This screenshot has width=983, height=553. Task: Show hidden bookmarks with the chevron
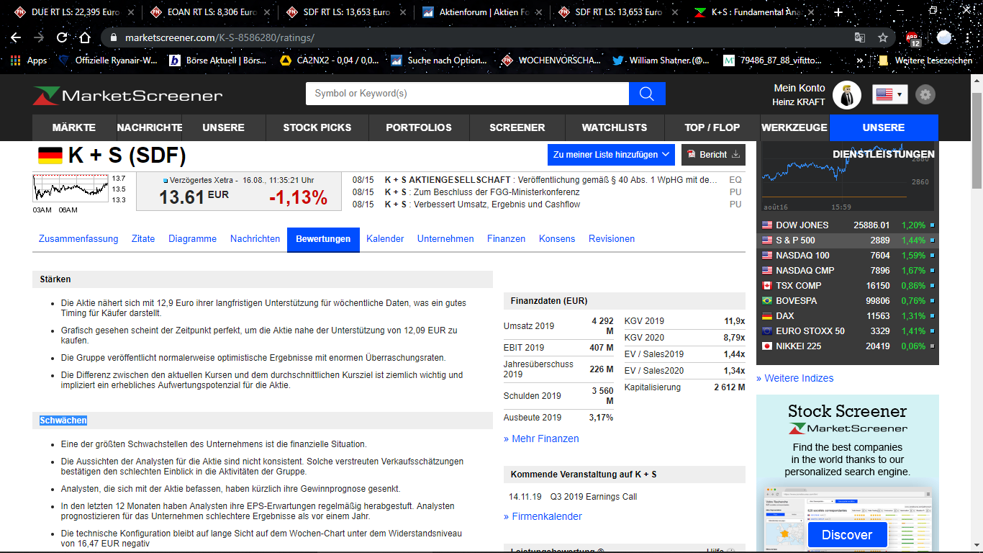click(x=860, y=60)
